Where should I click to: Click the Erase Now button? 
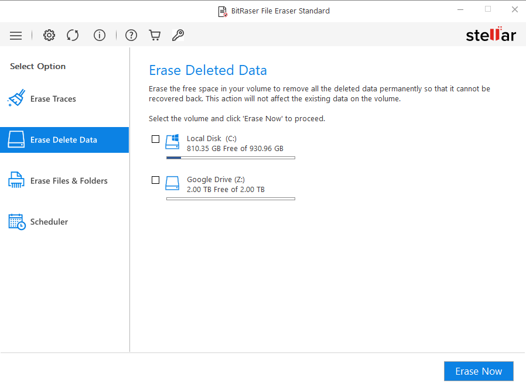479,371
